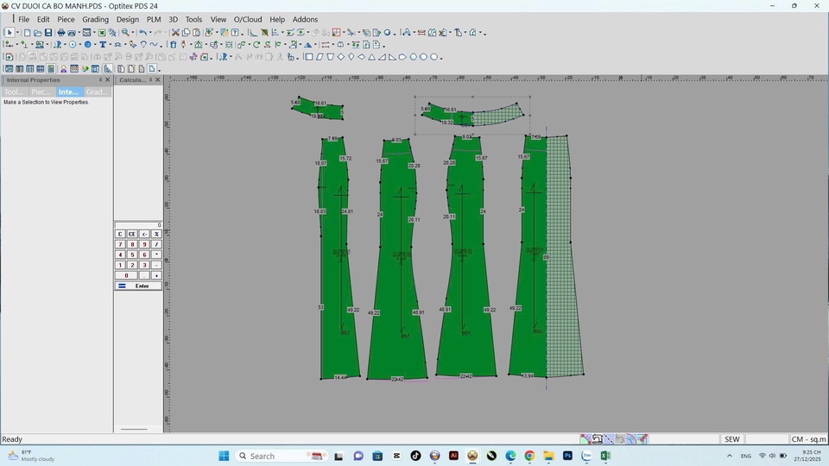Viewport: 829px width, 466px height.
Task: Select the triangle shape tool
Action: 371,57
